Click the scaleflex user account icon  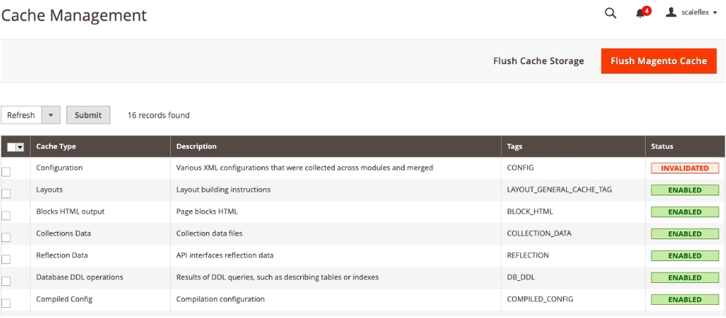[671, 12]
